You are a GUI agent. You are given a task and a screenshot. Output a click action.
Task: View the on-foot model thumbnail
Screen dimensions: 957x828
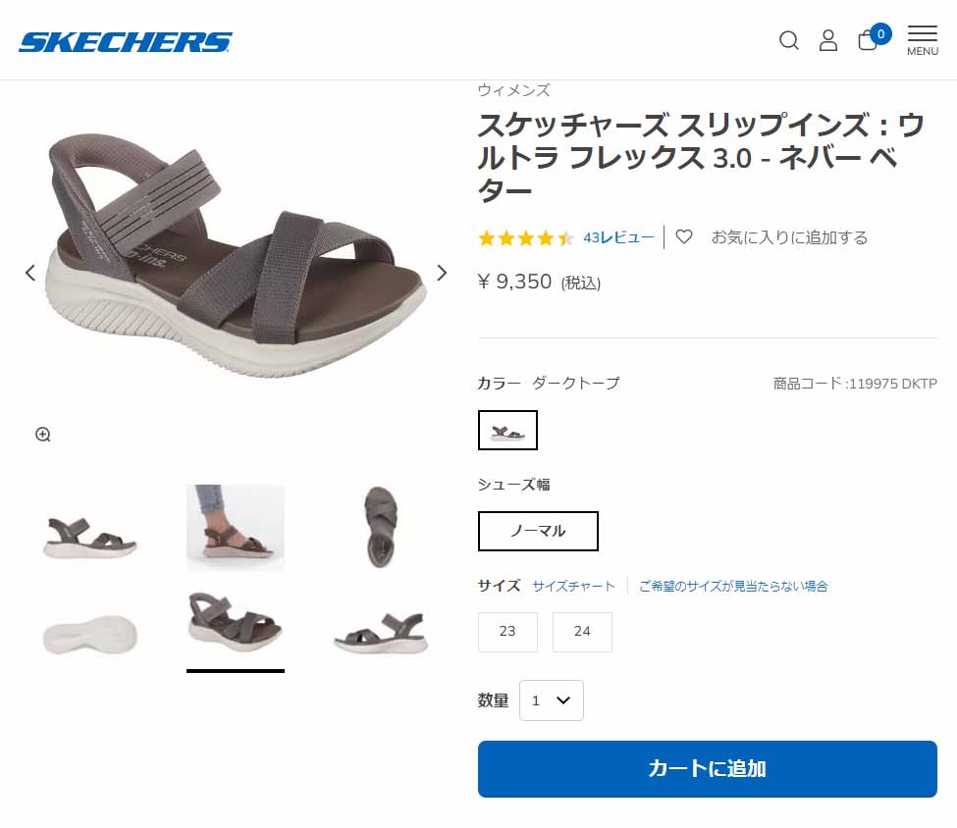[x=236, y=528]
